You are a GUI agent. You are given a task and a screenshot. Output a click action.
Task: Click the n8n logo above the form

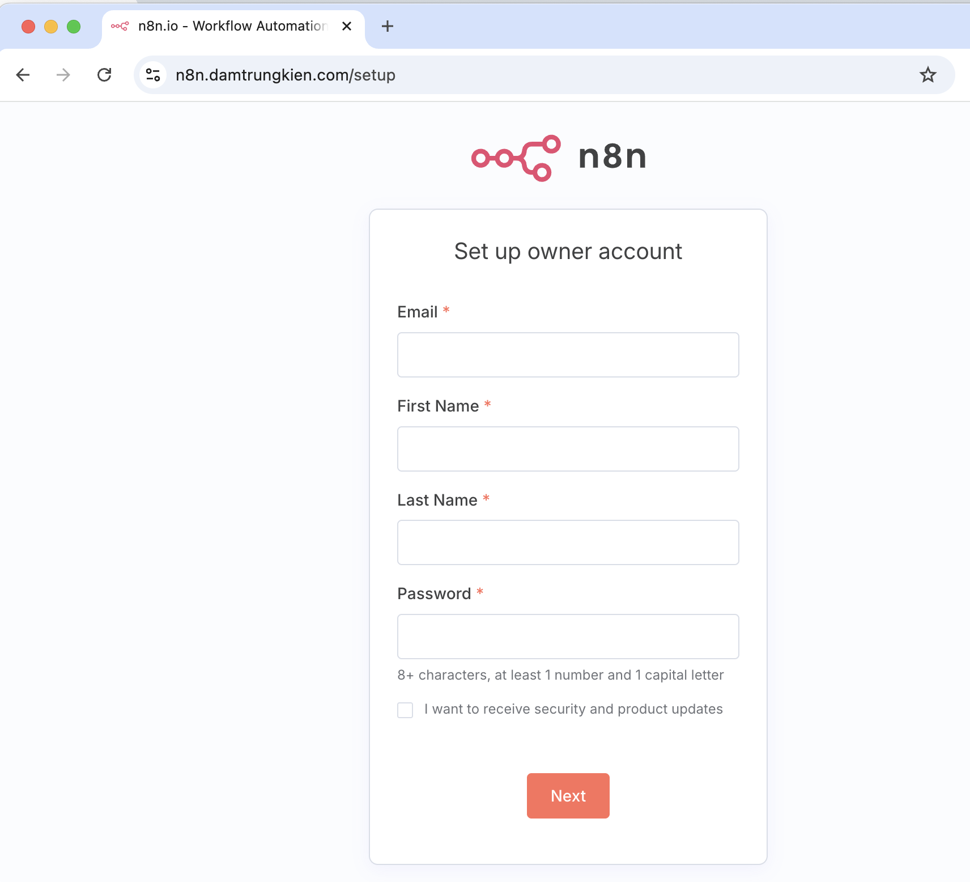(x=559, y=158)
